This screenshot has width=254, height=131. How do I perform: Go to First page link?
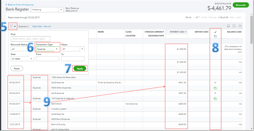tap(204, 17)
